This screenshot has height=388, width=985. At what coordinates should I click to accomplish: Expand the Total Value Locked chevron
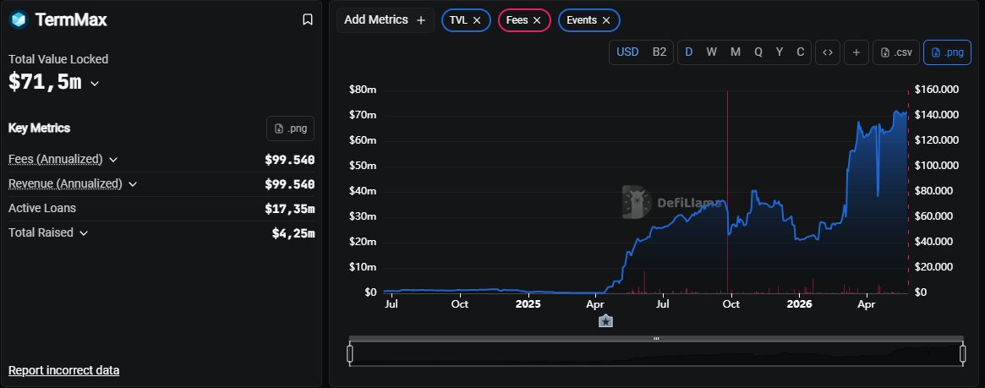(95, 84)
